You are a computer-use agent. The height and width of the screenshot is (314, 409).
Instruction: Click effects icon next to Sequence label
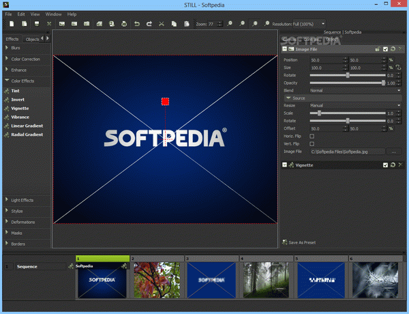pyautogui.click(x=71, y=266)
